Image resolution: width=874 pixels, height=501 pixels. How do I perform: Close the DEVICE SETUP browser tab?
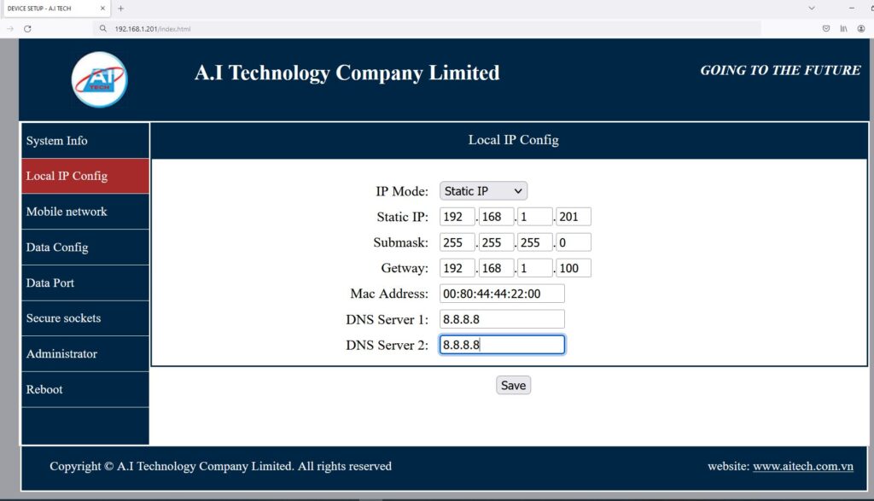(103, 9)
